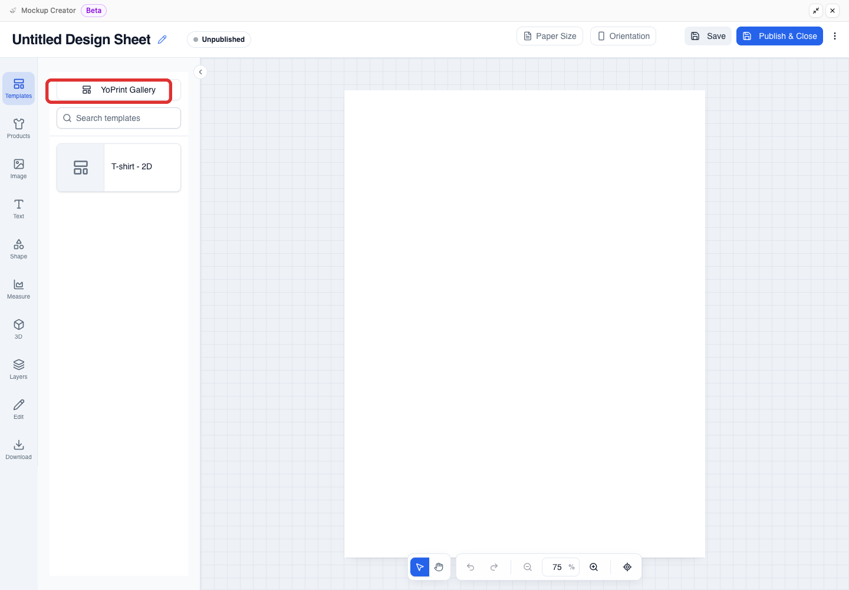Click the blank design sheet page
The width and height of the screenshot is (849, 590).
click(525, 323)
